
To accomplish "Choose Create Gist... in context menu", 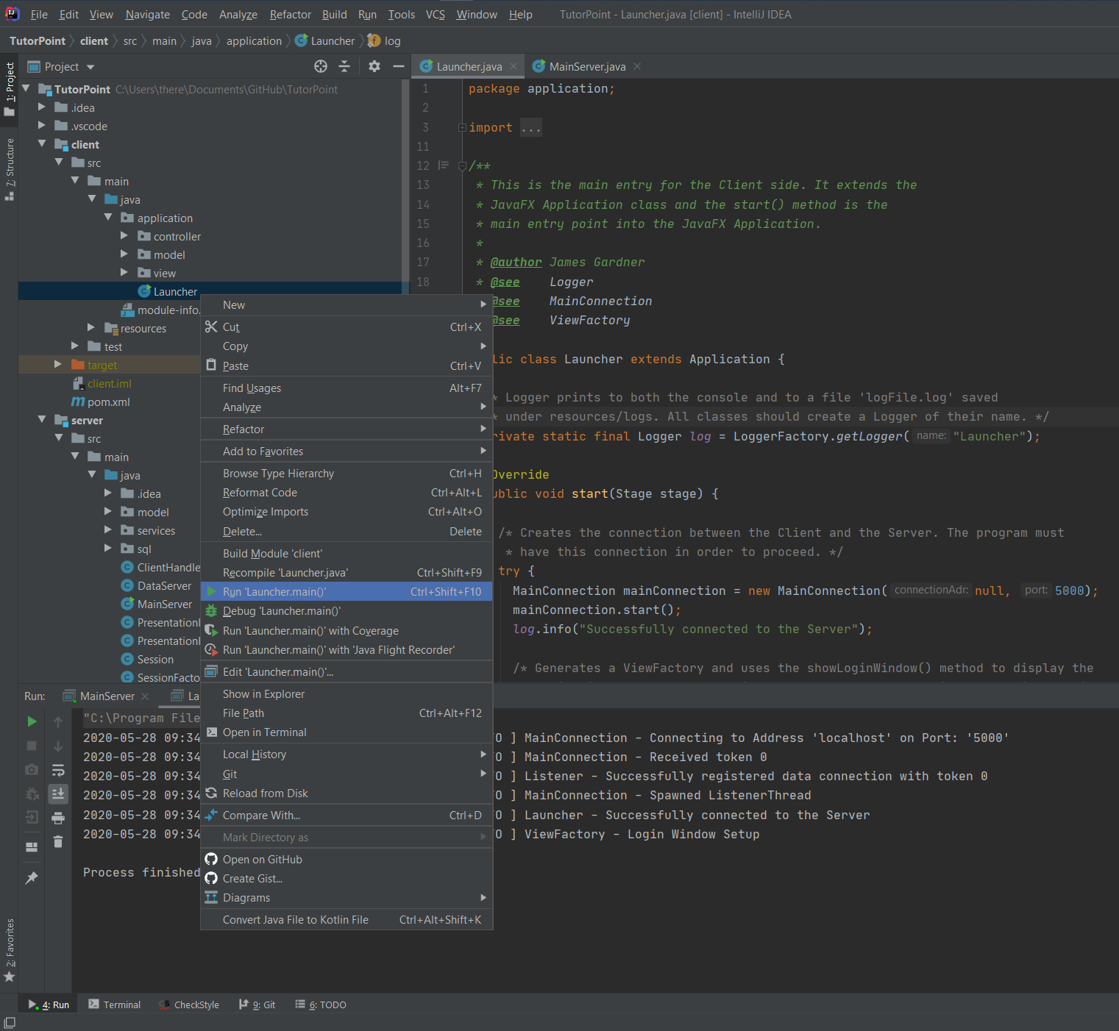I will 347,879.
